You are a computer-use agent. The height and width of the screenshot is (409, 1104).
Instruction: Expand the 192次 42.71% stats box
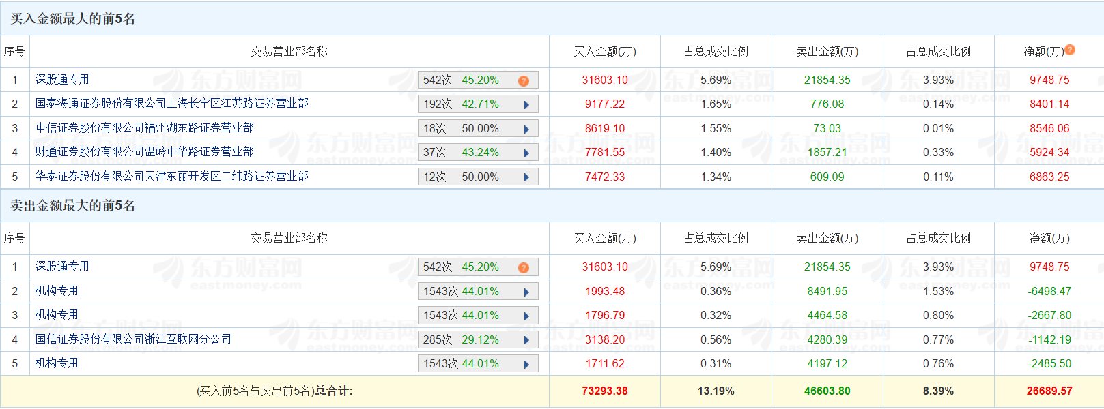pos(478,104)
